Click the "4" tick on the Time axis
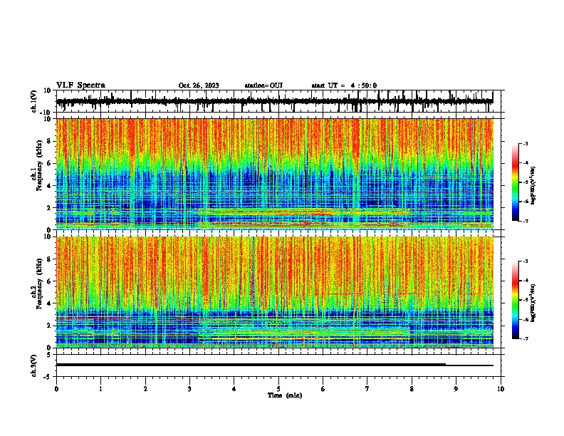Screen dimensions: 564x436 pos(234,389)
